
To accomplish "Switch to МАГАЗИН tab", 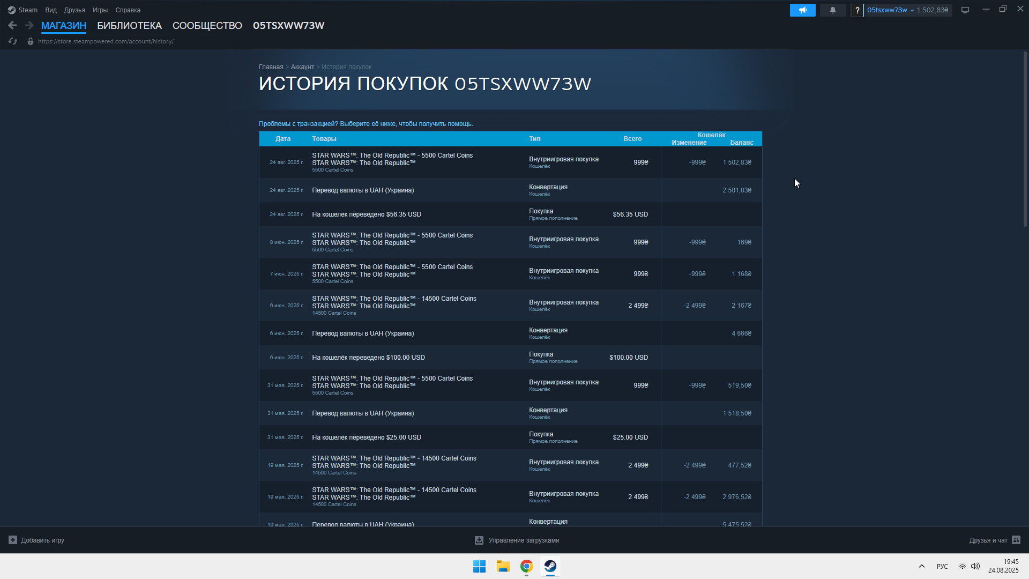I will (64, 26).
